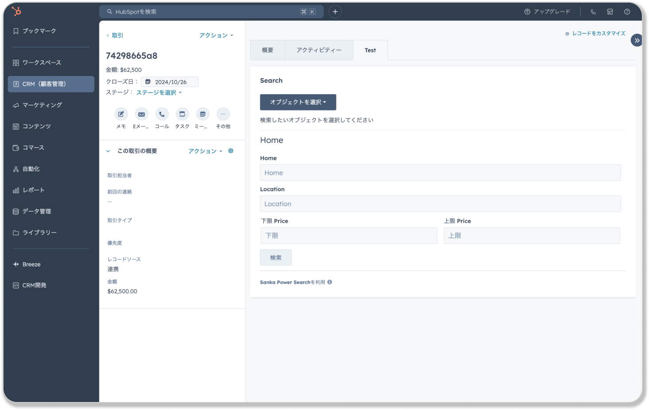The image size is (649, 410).
Task: Click the plus create button in header
Action: 335,12
